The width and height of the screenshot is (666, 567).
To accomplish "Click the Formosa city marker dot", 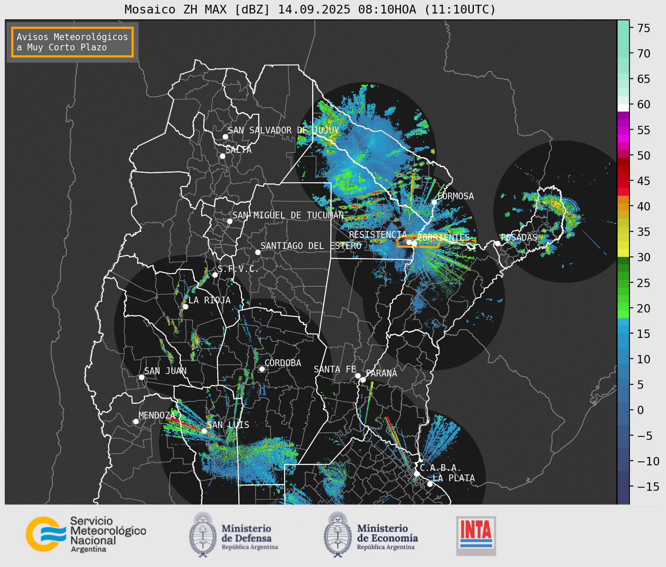I will (434, 202).
